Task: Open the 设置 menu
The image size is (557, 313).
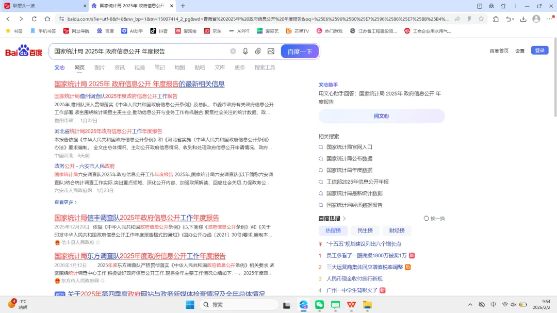Action: 520,51
